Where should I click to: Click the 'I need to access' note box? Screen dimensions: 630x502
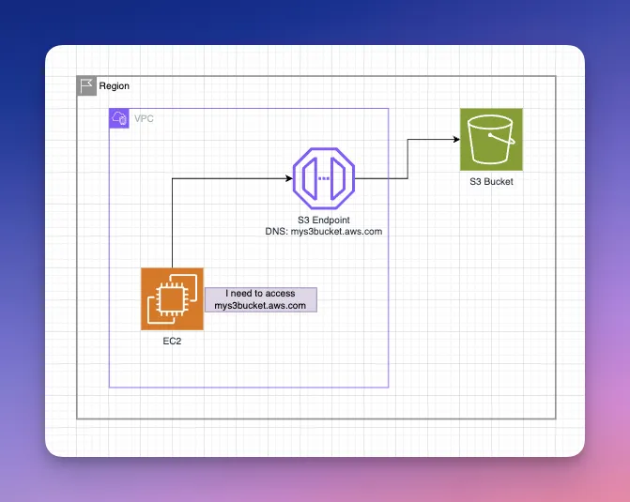pos(261,299)
